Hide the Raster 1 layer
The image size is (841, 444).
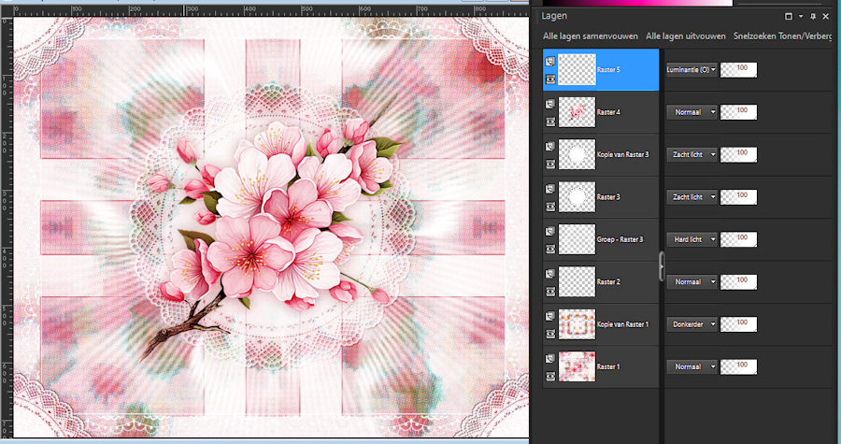click(x=550, y=376)
